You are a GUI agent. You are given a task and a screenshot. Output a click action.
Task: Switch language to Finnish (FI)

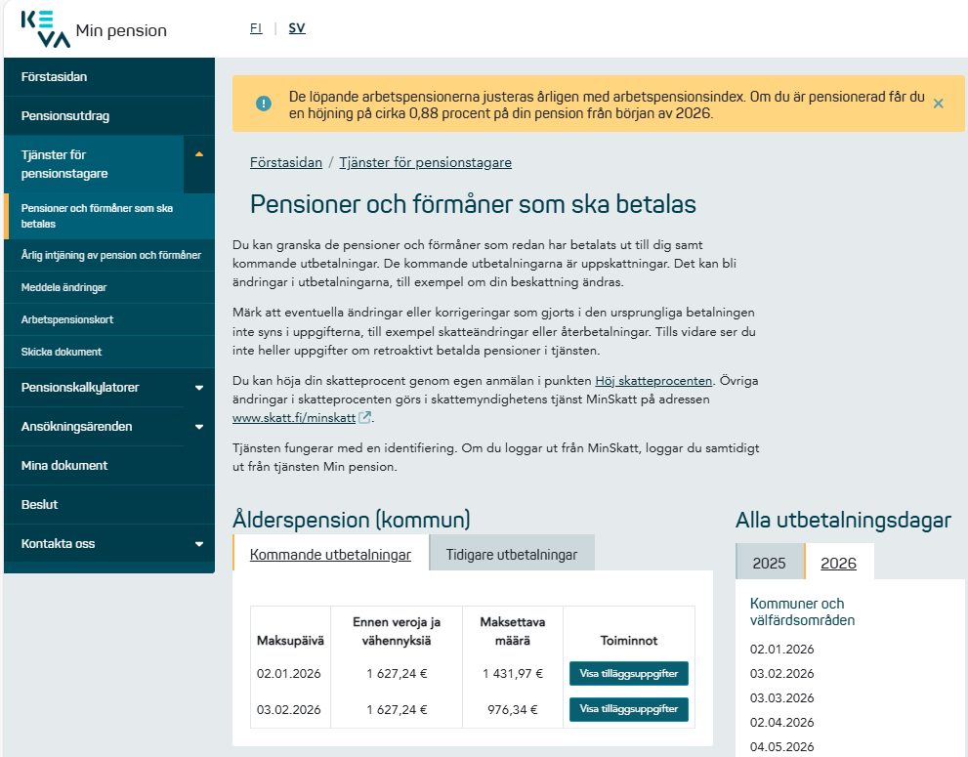(x=256, y=28)
